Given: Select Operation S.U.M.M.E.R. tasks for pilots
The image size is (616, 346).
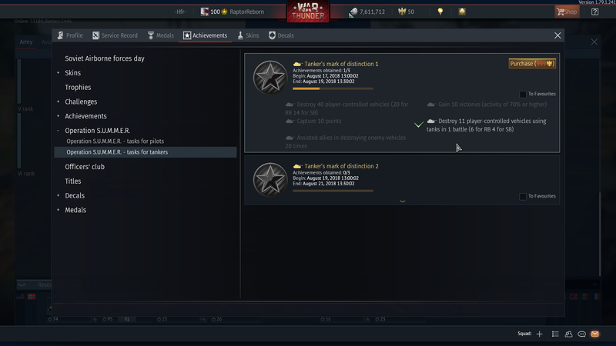Looking at the screenshot, I should tap(115, 141).
